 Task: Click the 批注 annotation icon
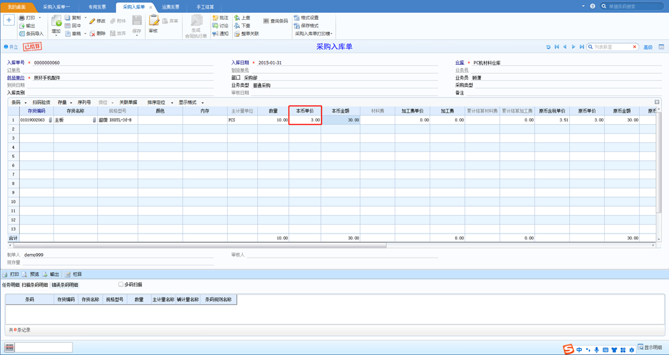tap(215, 18)
